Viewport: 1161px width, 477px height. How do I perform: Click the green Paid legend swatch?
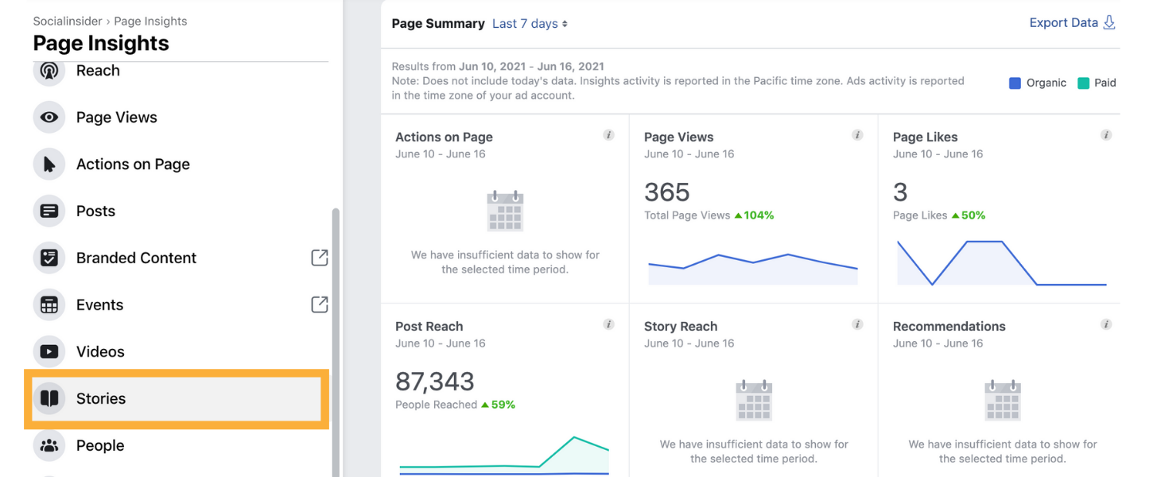(1083, 83)
